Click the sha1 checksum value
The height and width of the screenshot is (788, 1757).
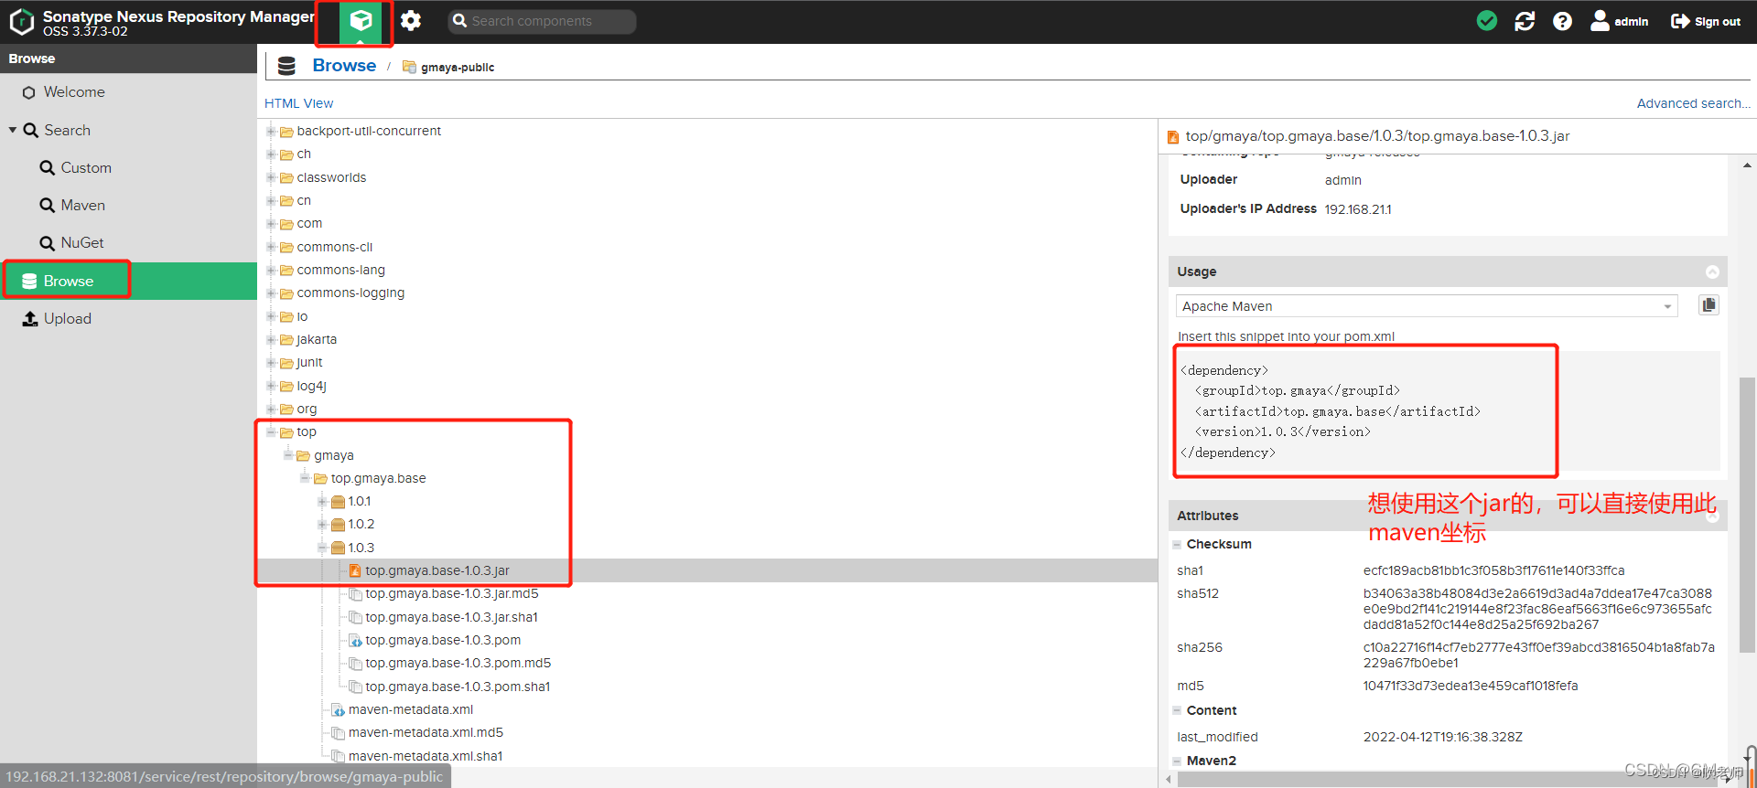pyautogui.click(x=1494, y=570)
